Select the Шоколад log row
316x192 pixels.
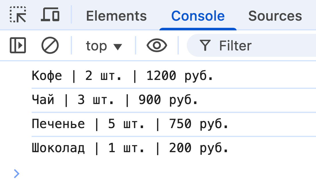coord(130,148)
